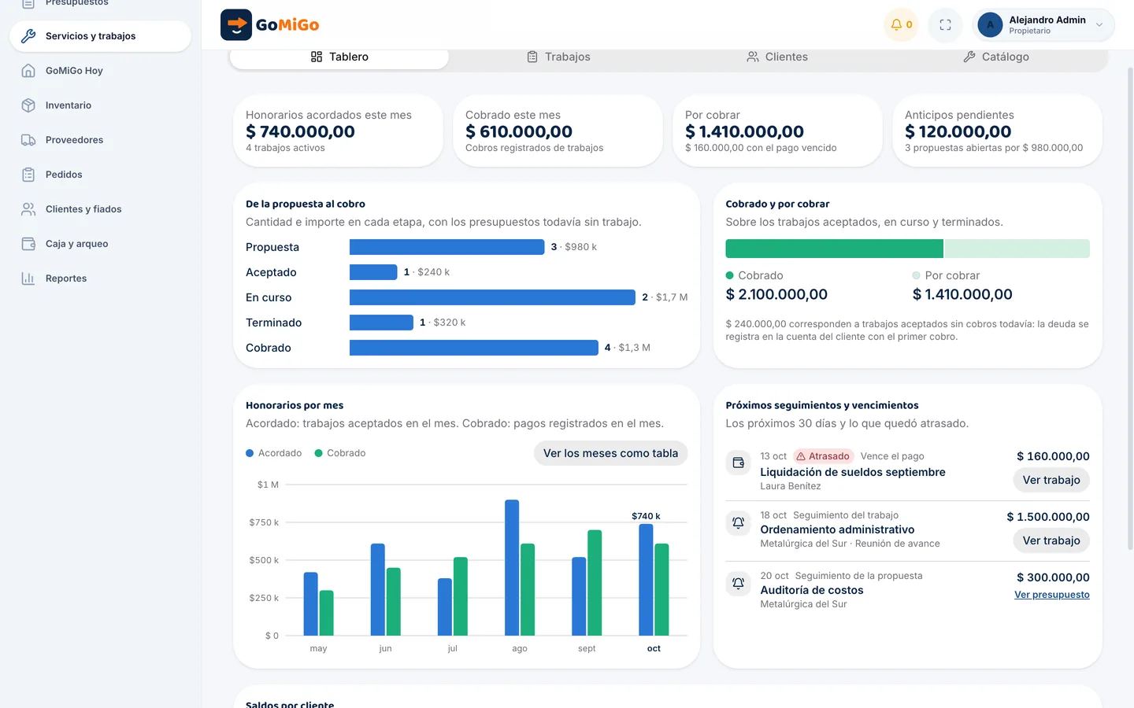Switch to the Clientes tab
Screen dimensions: 1134x708
pyautogui.click(x=777, y=57)
